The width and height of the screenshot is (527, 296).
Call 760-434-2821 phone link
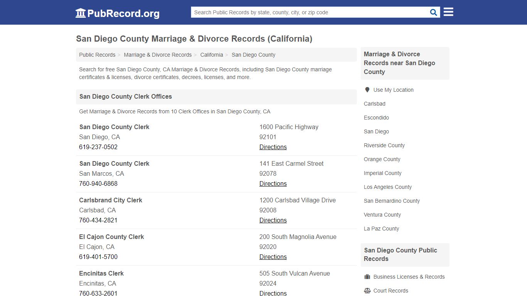tap(98, 220)
